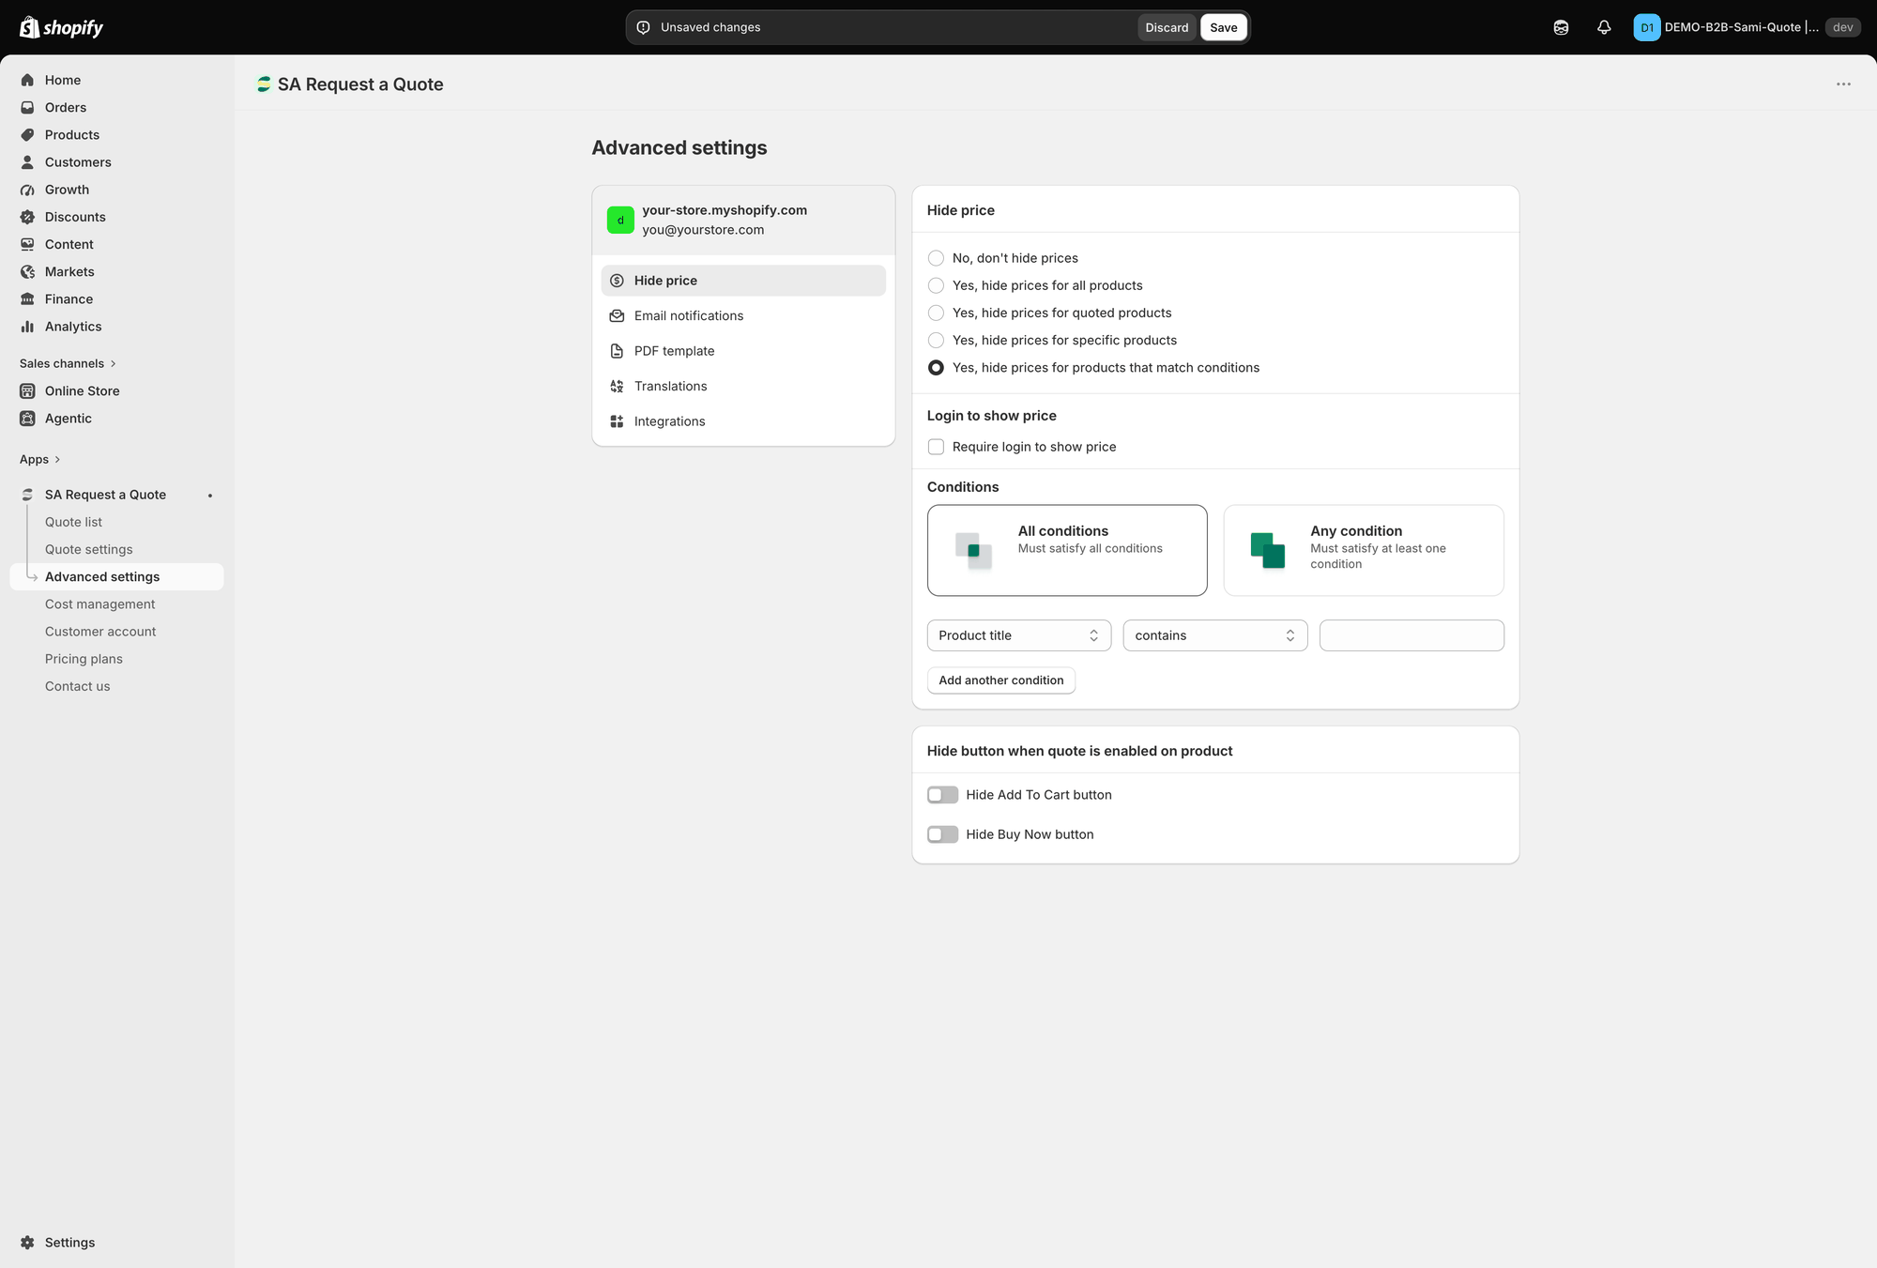
Task: Open the contains operator dropdown
Action: point(1215,635)
